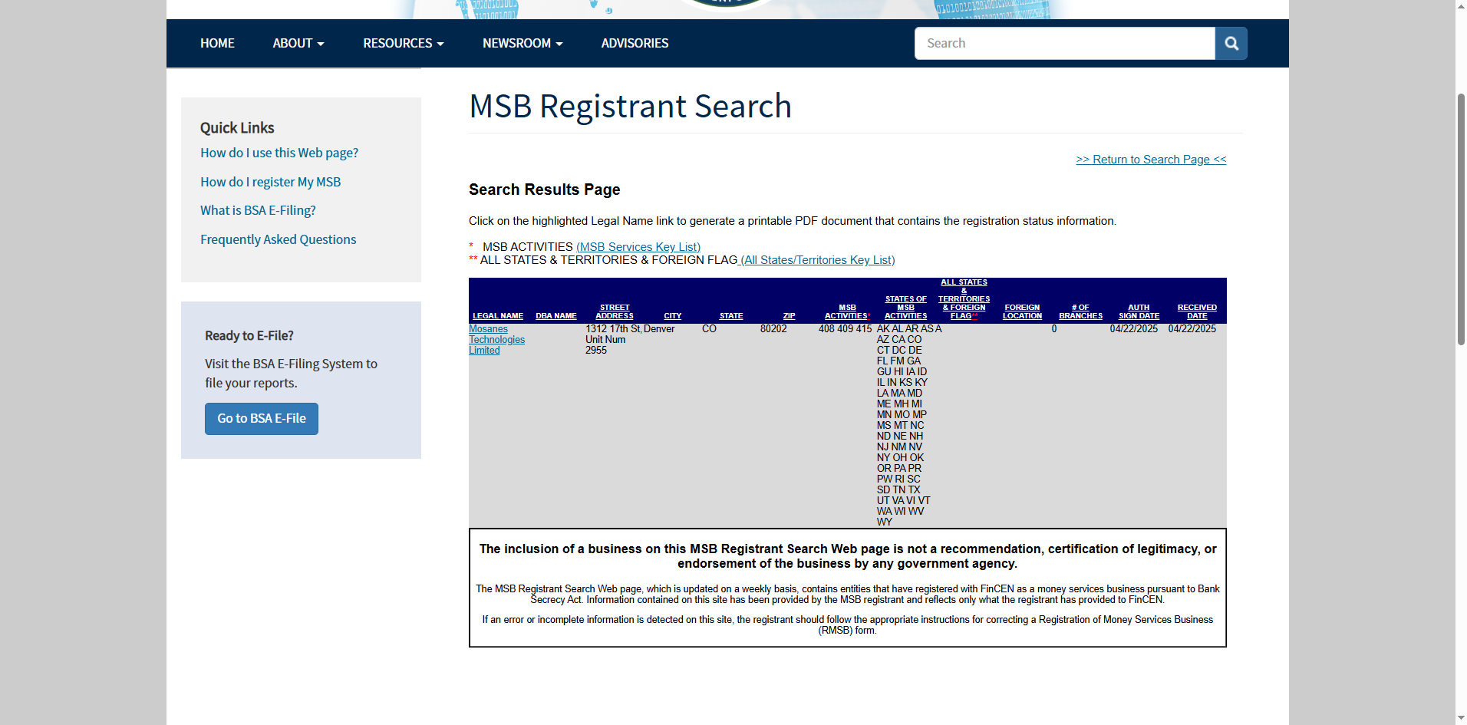1467x725 pixels.
Task: Click the 'Ready to E-File?' heading
Action: (x=249, y=336)
